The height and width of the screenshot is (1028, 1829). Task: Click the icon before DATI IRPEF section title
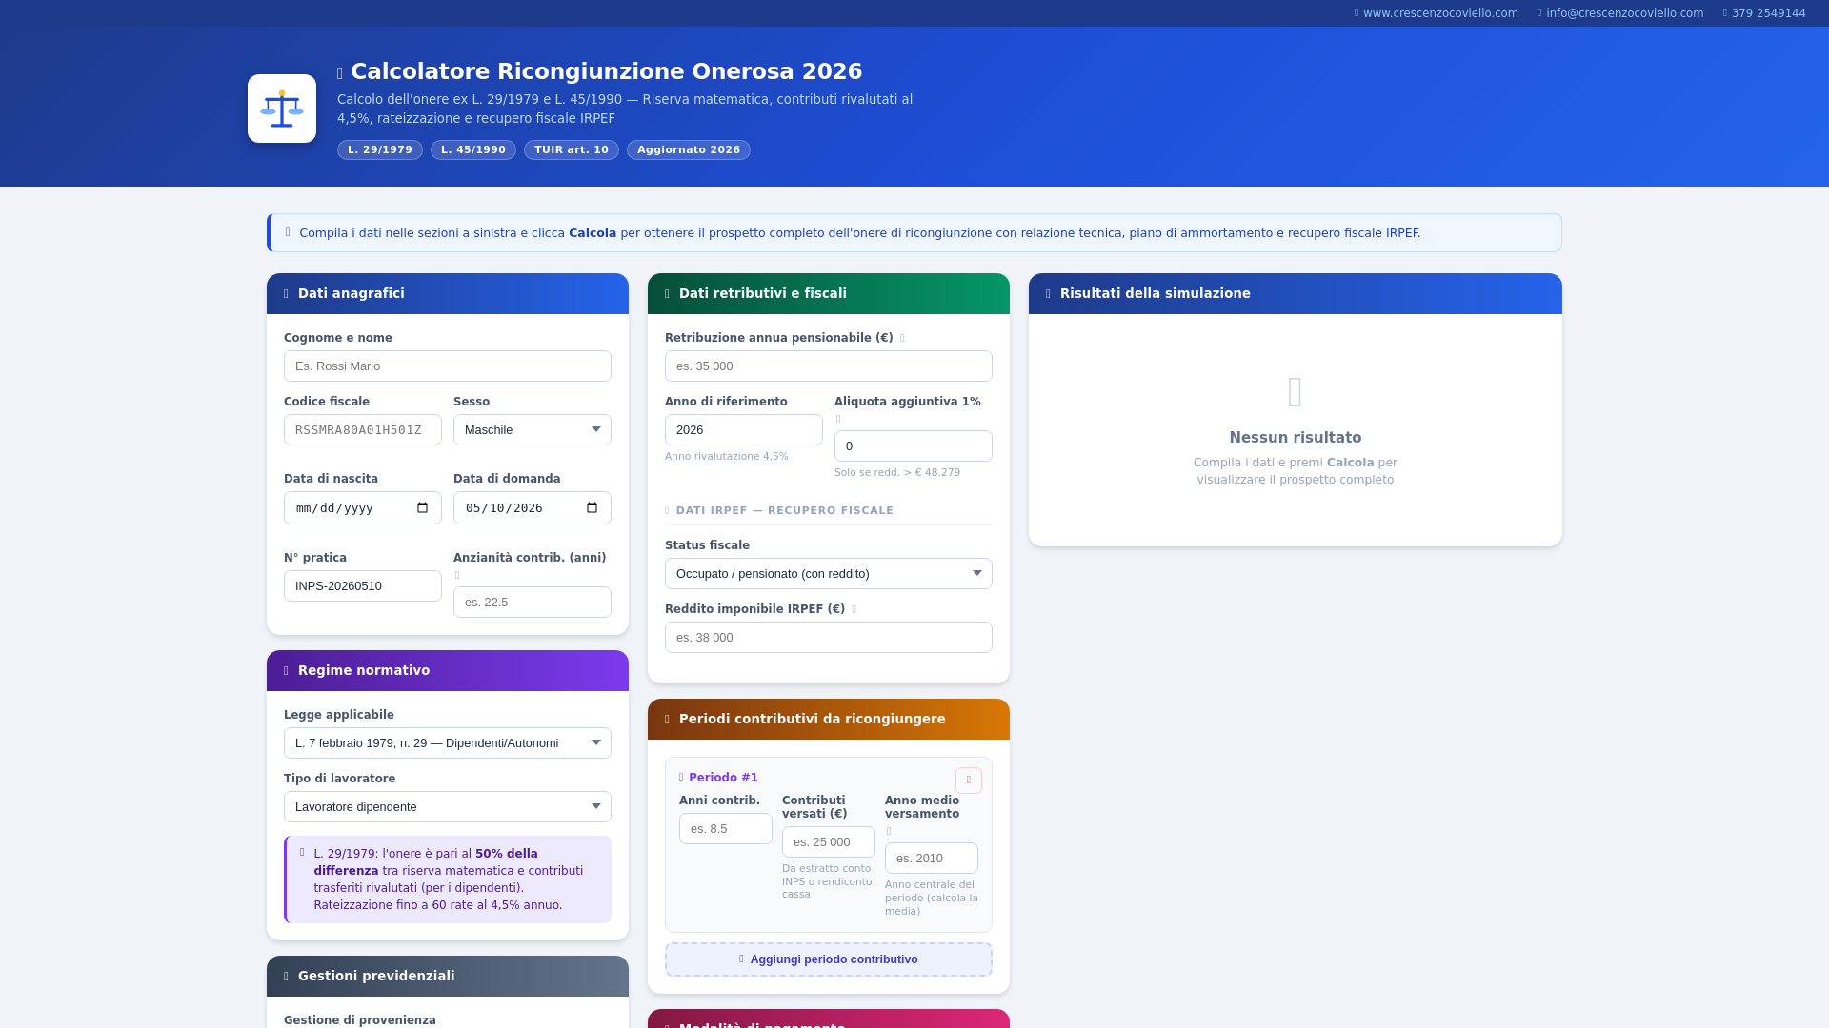pyautogui.click(x=667, y=511)
